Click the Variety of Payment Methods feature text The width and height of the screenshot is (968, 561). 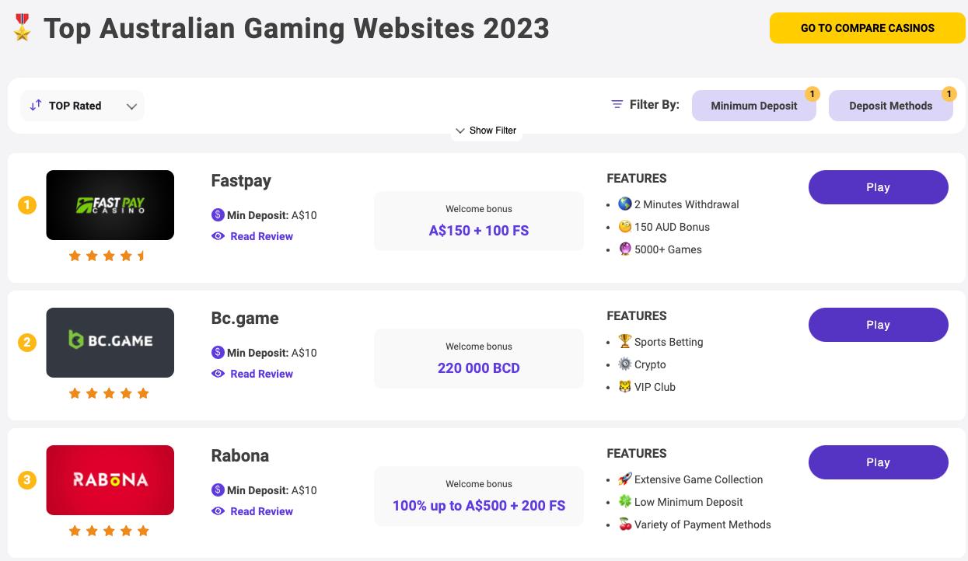click(x=703, y=524)
